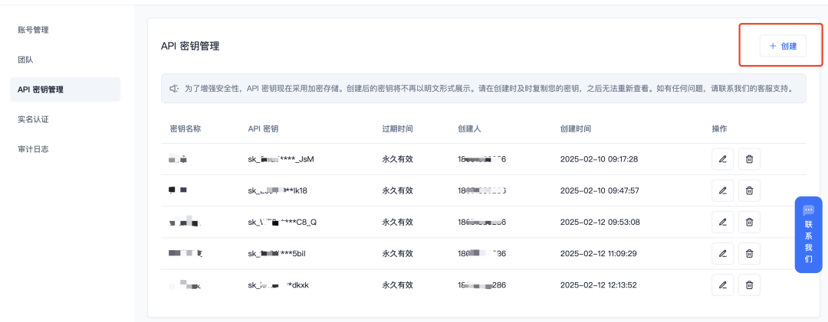The image size is (828, 322).
Task: Click the date 2025-02-10 09:17:28
Action: [x=599, y=159]
